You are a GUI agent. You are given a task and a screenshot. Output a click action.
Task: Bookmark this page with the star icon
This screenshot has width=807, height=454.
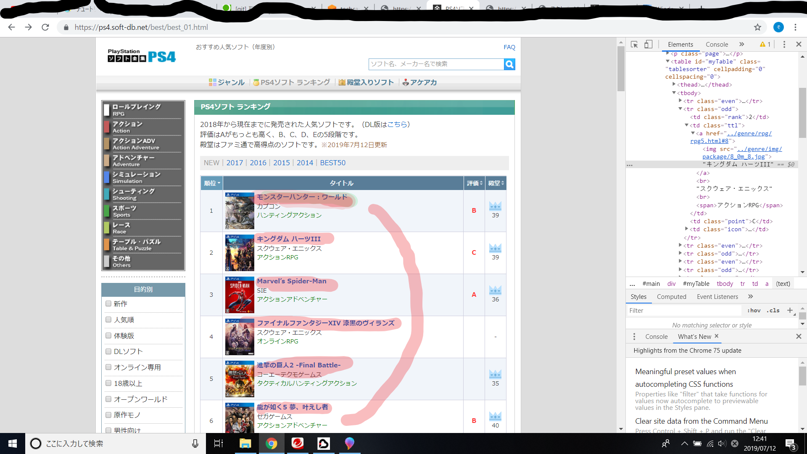click(757, 27)
